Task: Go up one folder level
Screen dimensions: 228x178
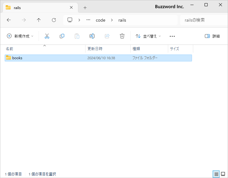Action: pos(39,20)
